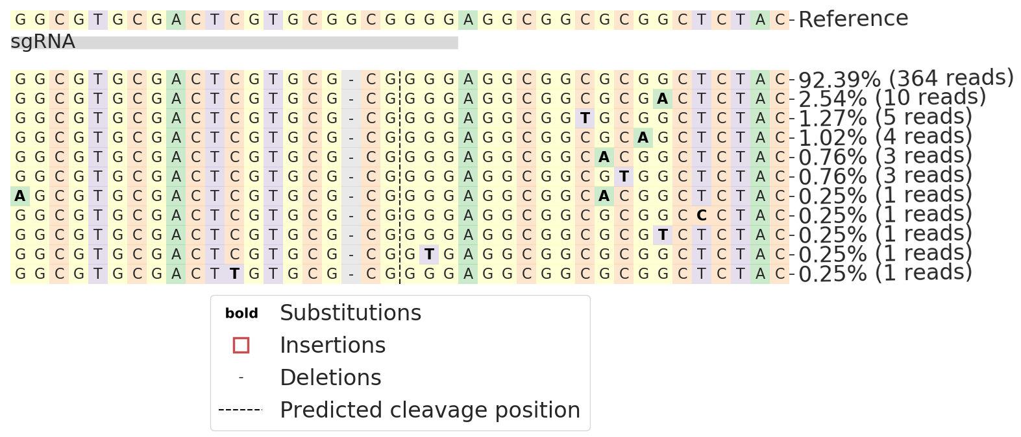Click the 92.39% (364 reads) label
1021x437 pixels.
pos(905,79)
